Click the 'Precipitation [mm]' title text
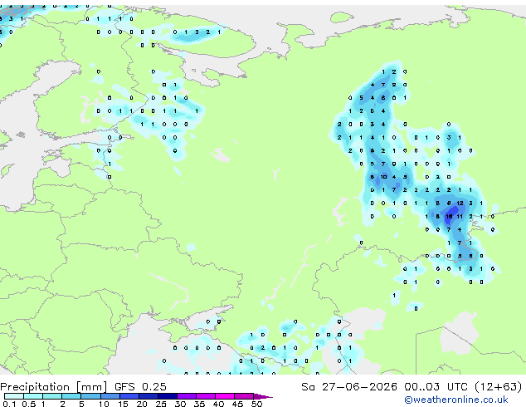The image size is (526, 407). click(54, 387)
